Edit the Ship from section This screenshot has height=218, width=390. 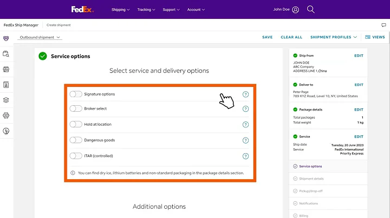(359, 56)
